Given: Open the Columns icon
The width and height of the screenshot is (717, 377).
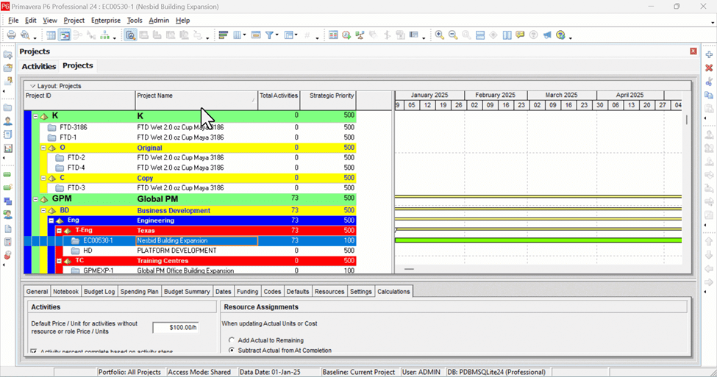Looking at the screenshot, I should click(x=238, y=35).
